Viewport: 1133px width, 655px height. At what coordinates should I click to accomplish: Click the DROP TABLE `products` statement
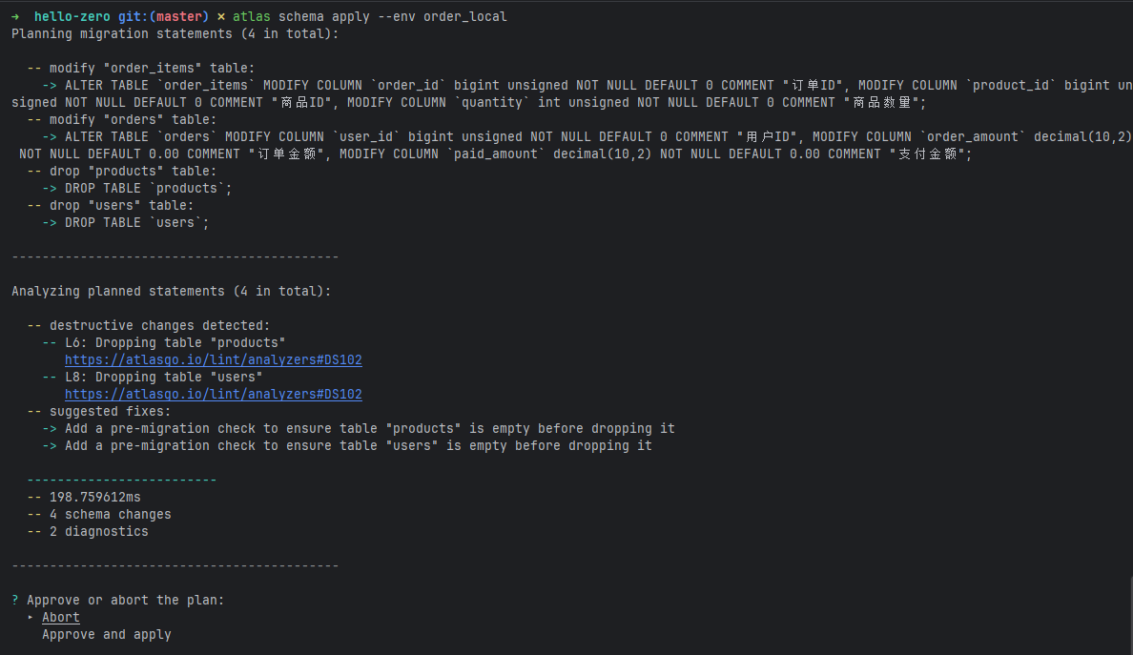[x=148, y=189]
